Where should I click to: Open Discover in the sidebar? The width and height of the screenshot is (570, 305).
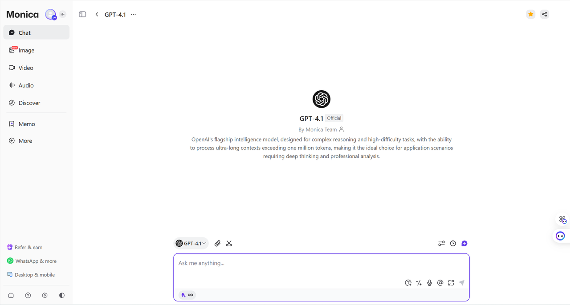click(x=37, y=103)
